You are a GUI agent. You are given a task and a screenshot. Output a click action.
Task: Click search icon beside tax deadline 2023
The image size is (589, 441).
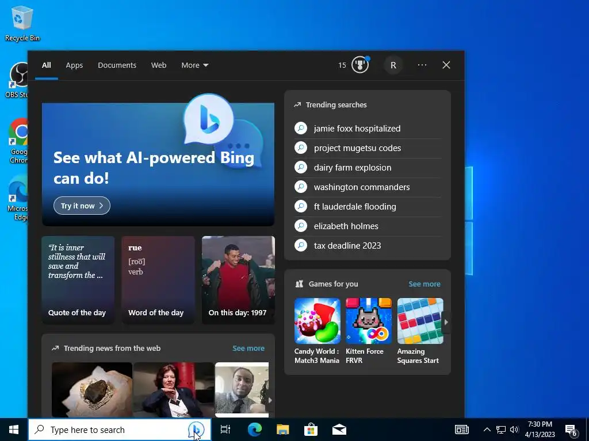click(x=301, y=245)
